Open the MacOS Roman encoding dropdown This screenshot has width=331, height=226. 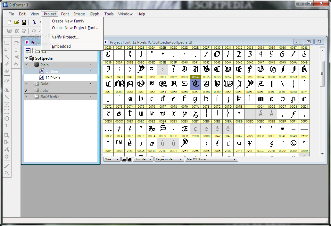tap(211, 159)
